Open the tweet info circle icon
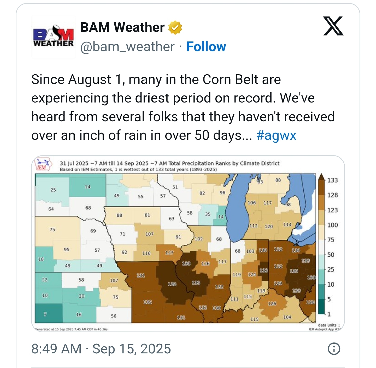Image resolution: width=376 pixels, height=368 pixels. click(x=334, y=349)
